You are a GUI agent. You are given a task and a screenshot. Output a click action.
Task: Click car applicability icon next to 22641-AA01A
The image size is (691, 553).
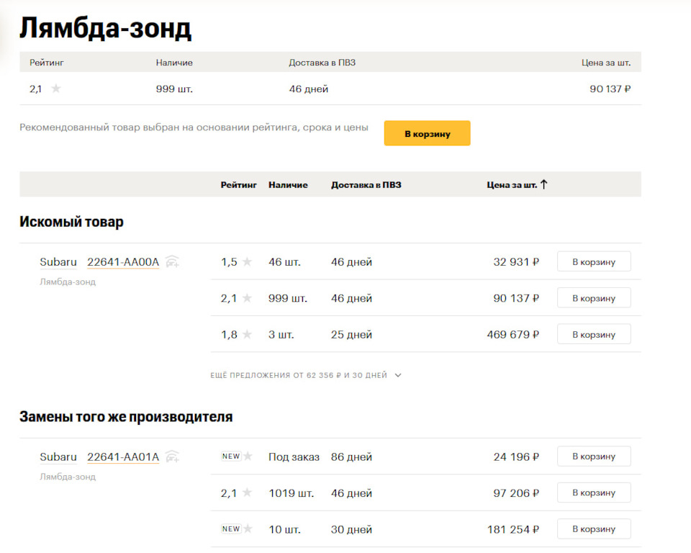172,457
